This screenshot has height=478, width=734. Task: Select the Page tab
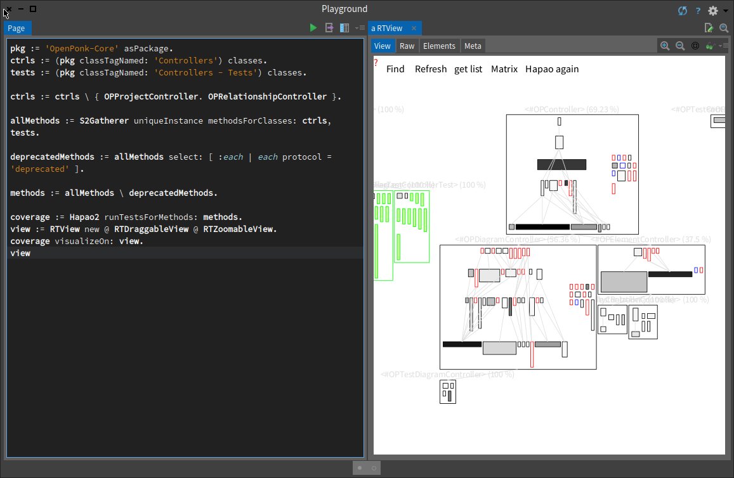pyautogui.click(x=16, y=28)
